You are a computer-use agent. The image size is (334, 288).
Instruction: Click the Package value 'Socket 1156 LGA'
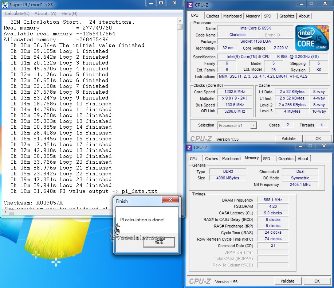click(256, 41)
